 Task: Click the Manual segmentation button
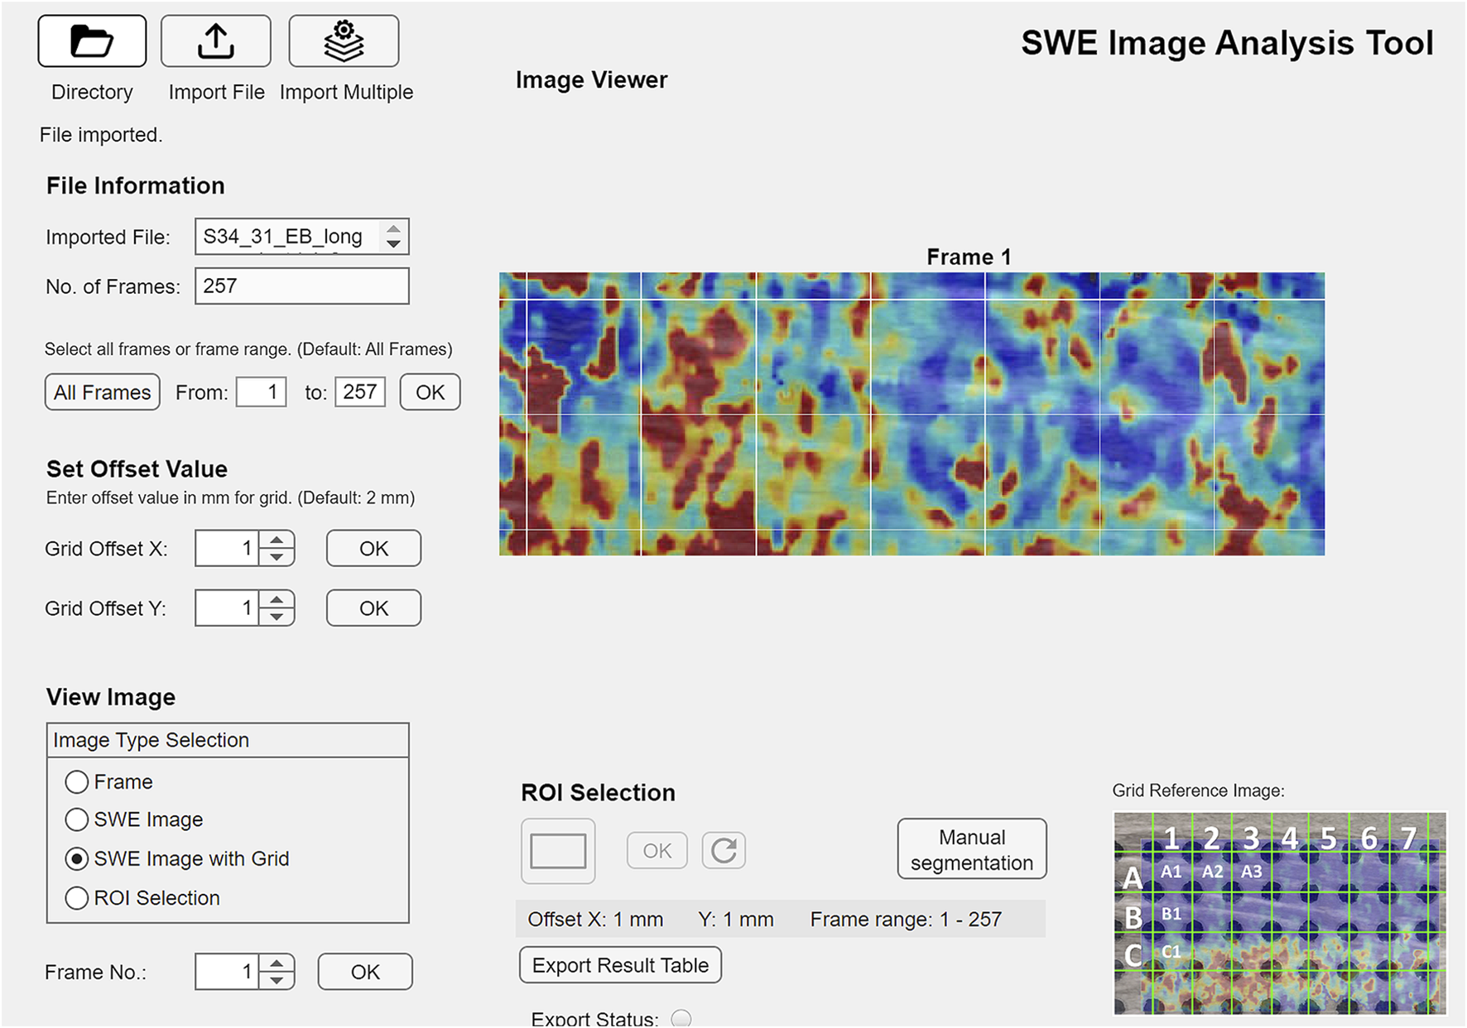point(971,849)
